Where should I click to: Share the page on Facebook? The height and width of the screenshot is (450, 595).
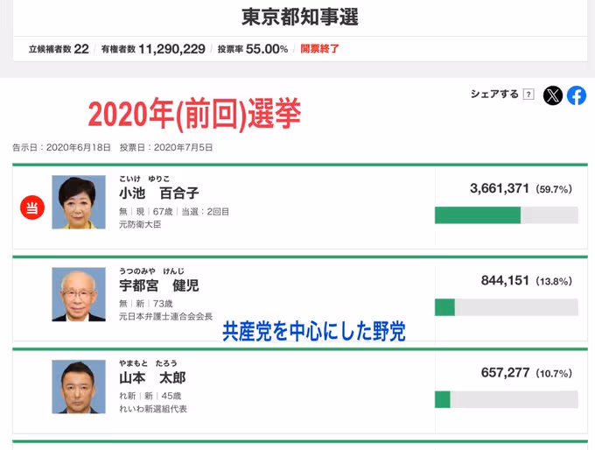pyautogui.click(x=577, y=95)
